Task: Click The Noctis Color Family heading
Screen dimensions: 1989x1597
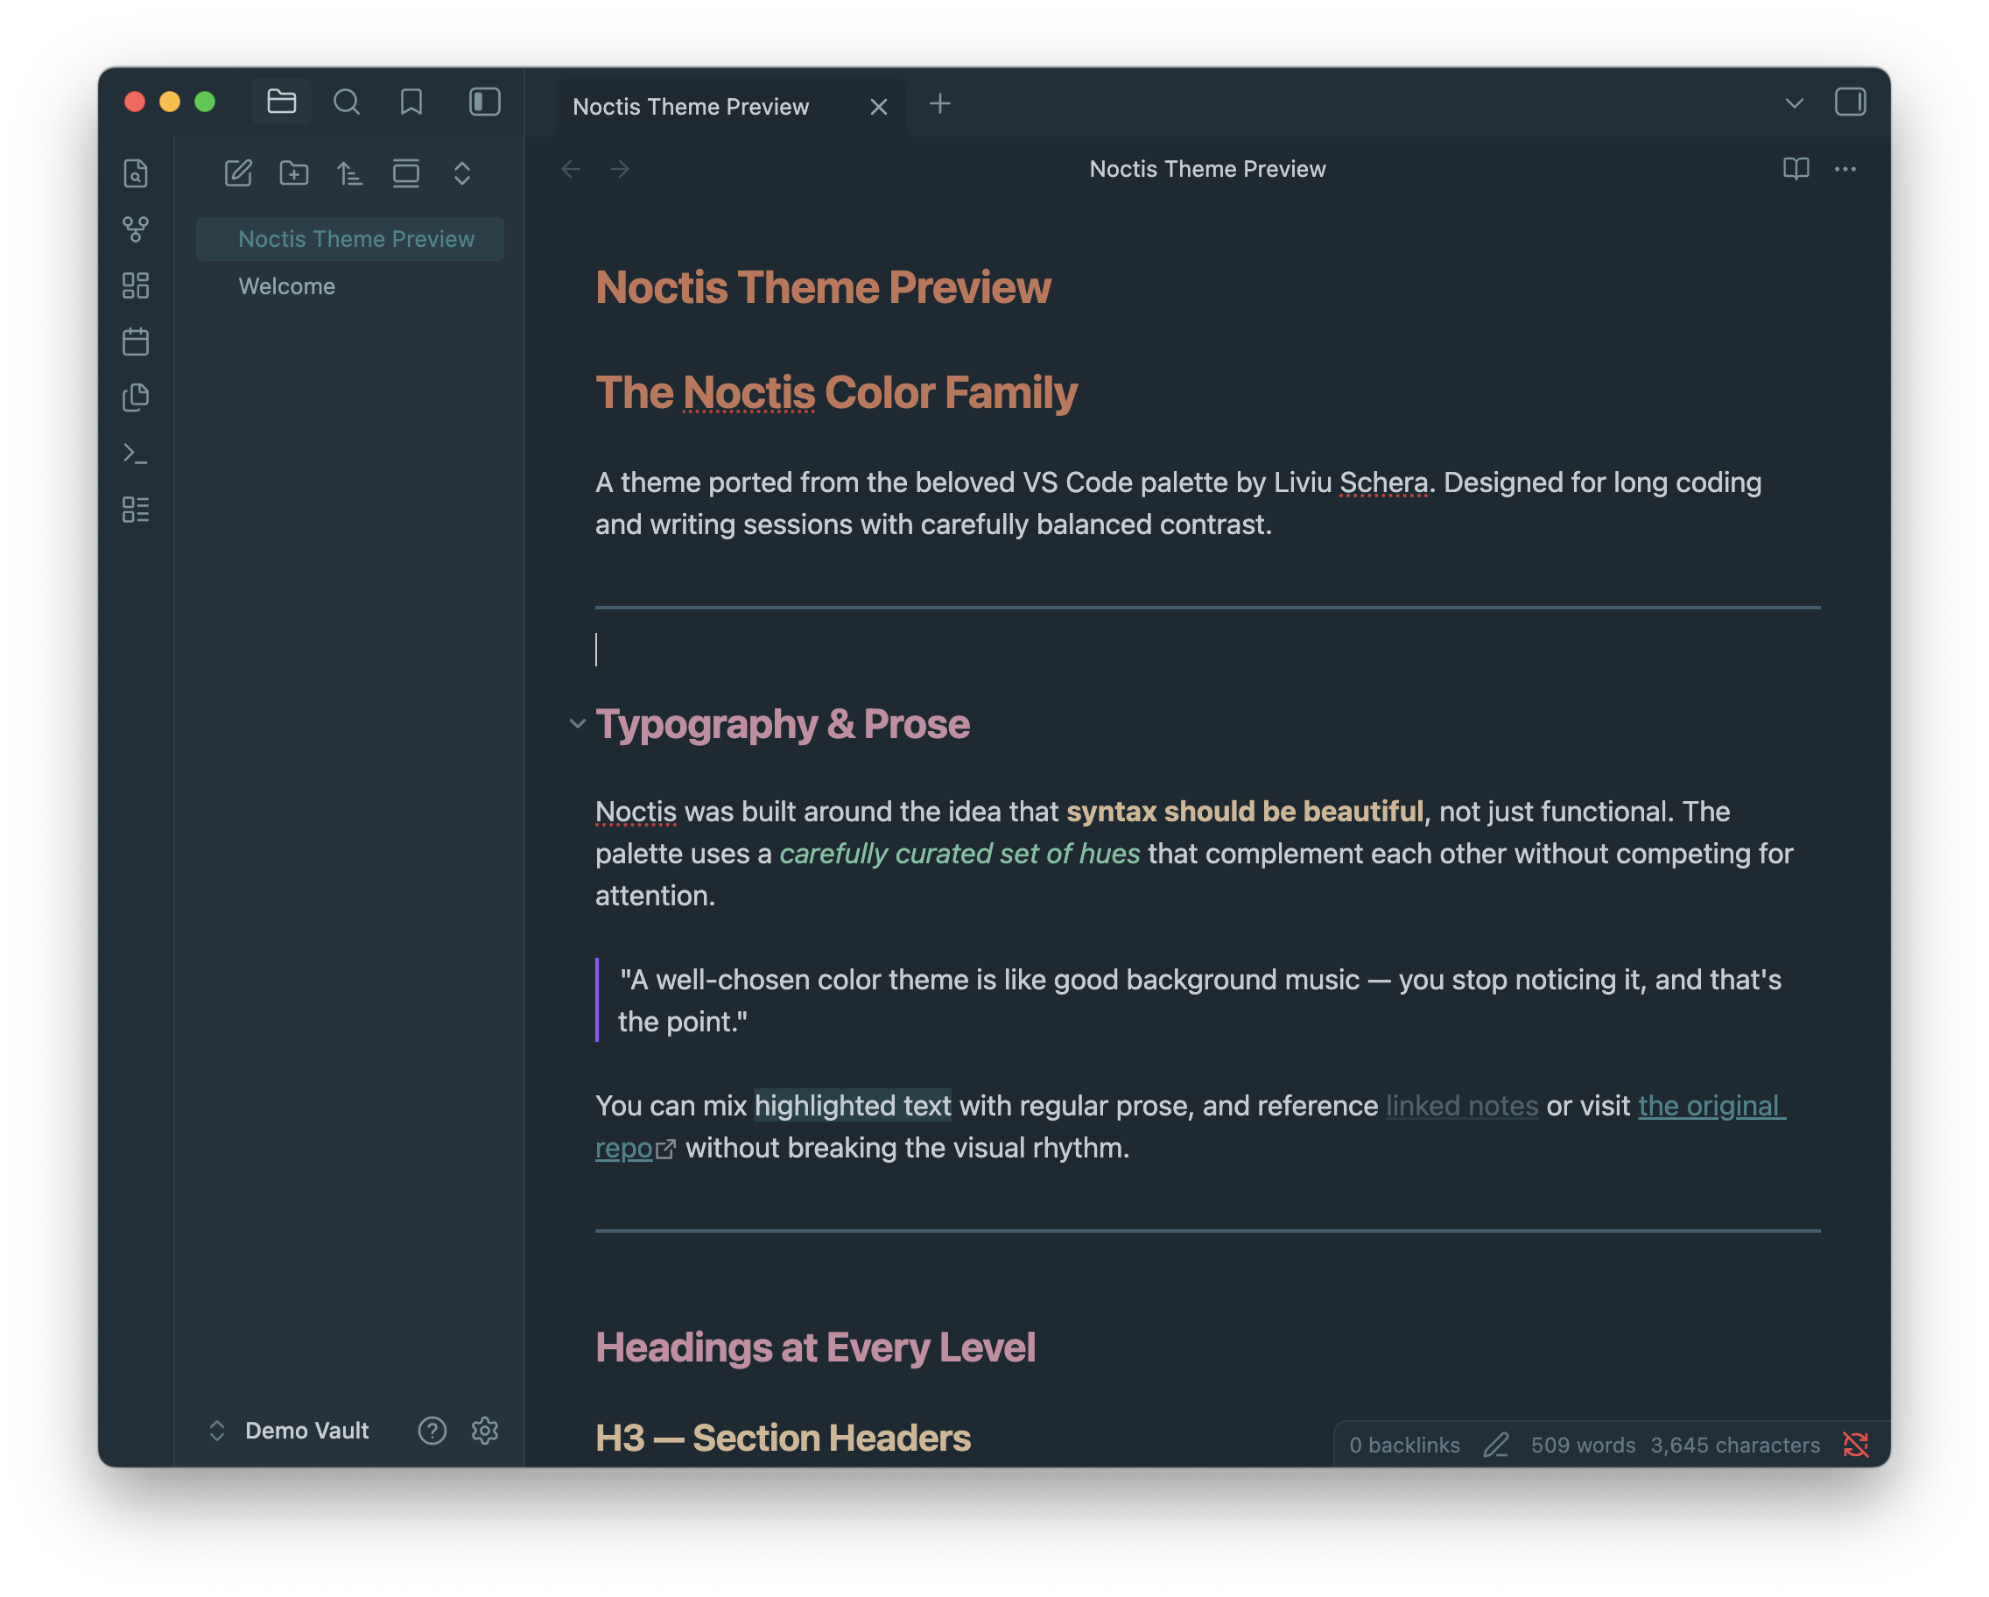Action: [835, 392]
